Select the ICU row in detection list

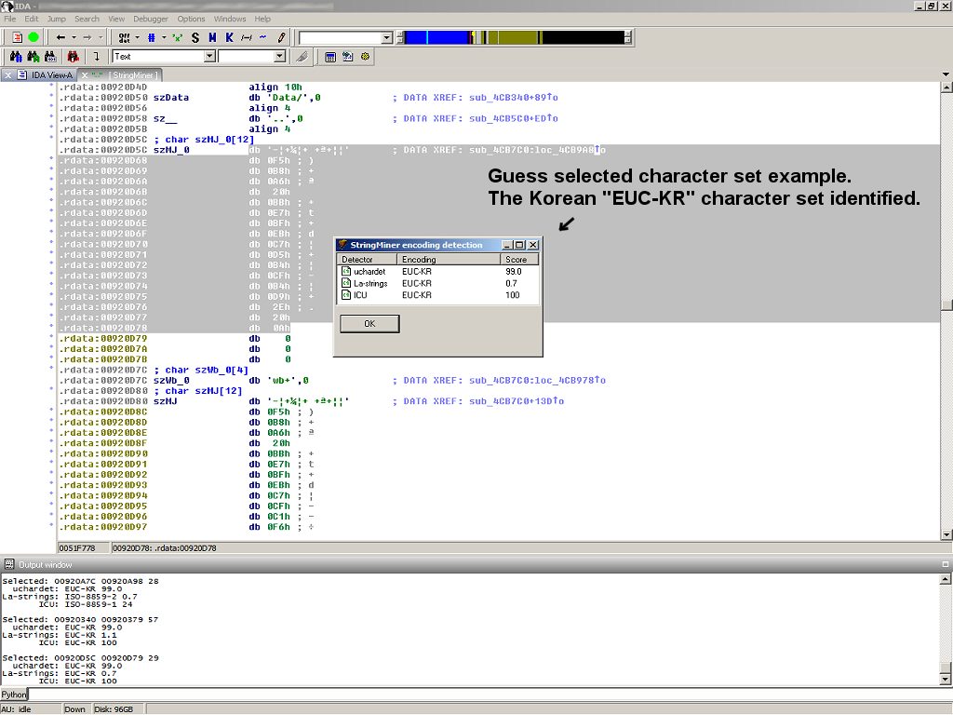(437, 295)
